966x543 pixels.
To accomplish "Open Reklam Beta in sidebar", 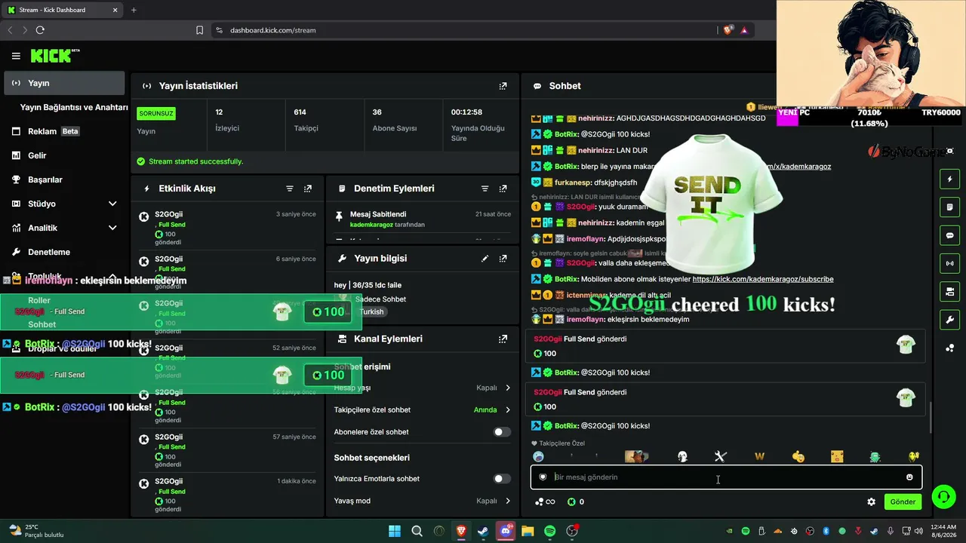I will tap(64, 131).
